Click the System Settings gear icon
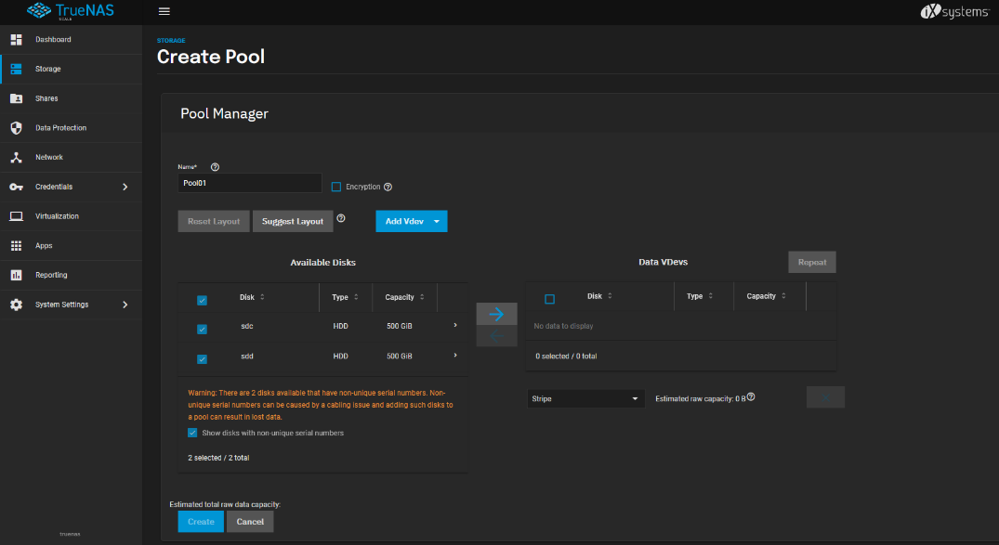 [x=17, y=305]
